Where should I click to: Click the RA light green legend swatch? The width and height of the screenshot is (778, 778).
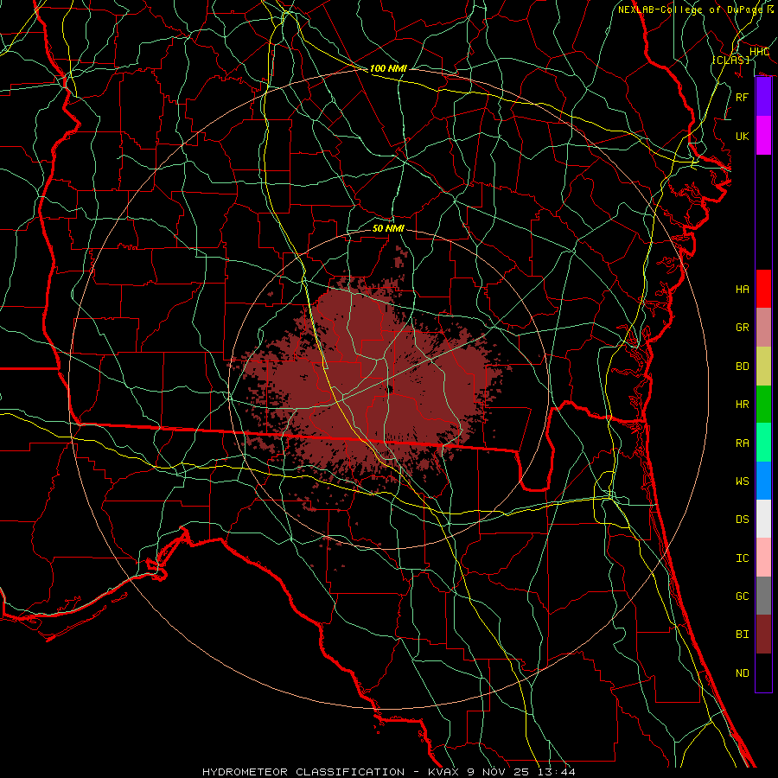(763, 443)
